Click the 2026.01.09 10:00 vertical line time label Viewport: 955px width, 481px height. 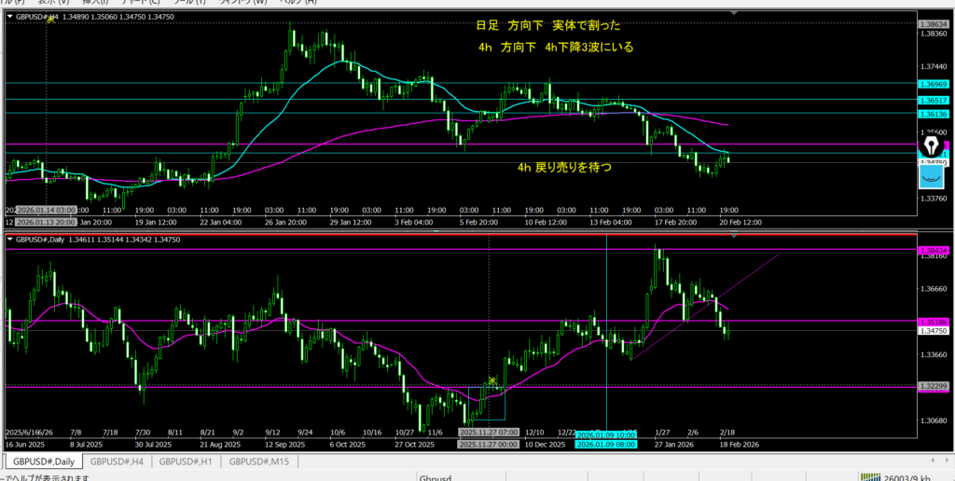[606, 435]
